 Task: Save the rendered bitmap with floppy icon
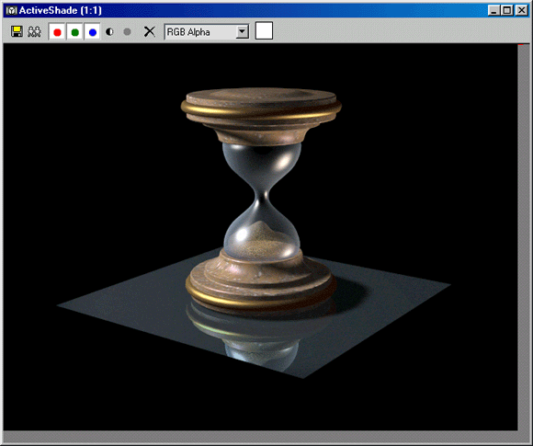17,32
